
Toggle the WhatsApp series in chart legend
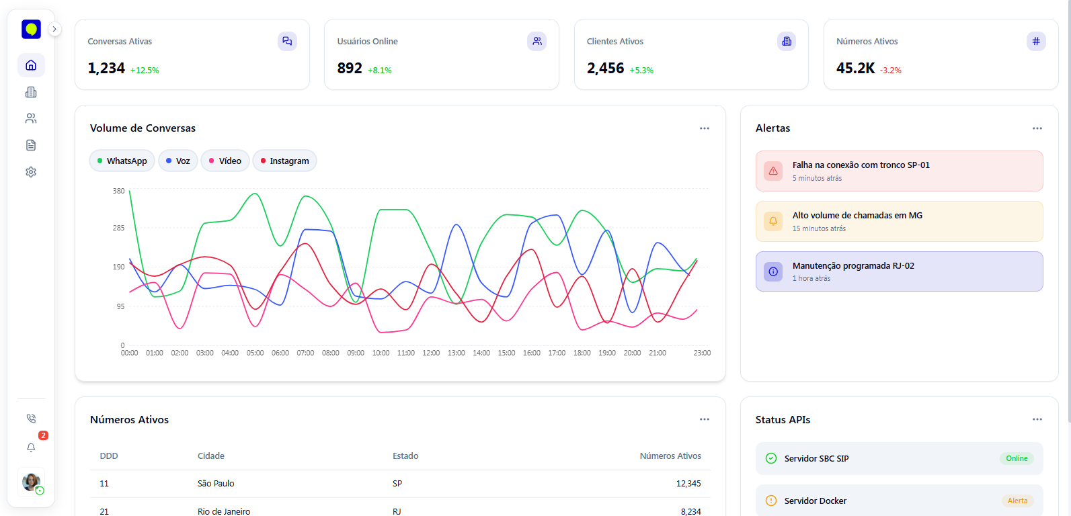122,161
